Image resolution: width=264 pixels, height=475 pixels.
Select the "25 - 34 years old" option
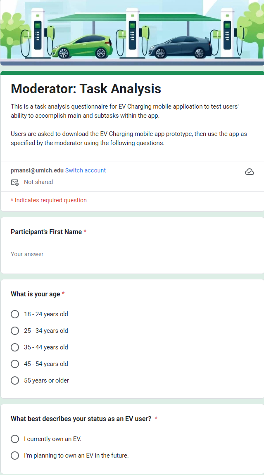15,331
